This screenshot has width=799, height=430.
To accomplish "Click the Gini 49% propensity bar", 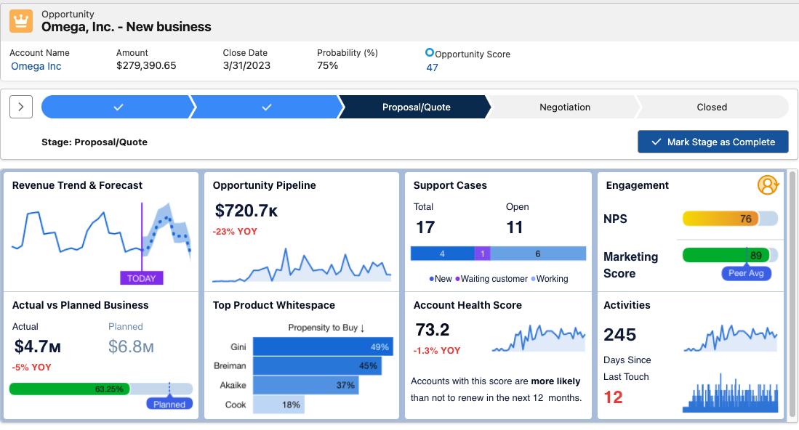I will point(323,346).
